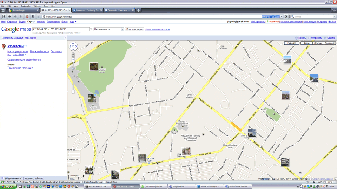
Task: Open the zoom 100% dropdown
Action: pyautogui.click(x=334, y=182)
